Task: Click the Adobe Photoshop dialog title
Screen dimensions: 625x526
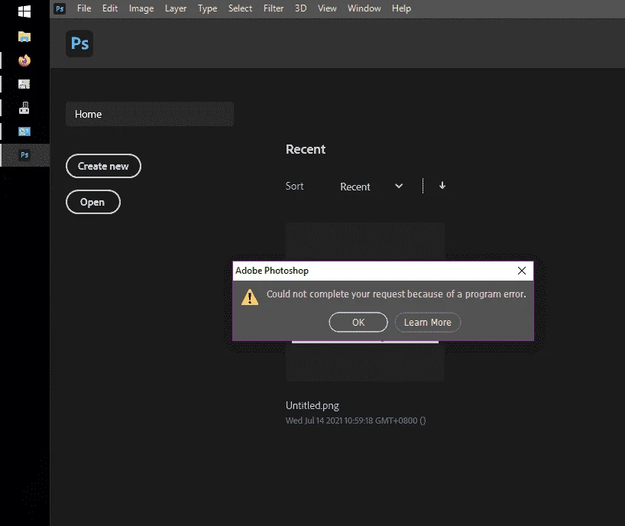Action: click(x=272, y=271)
